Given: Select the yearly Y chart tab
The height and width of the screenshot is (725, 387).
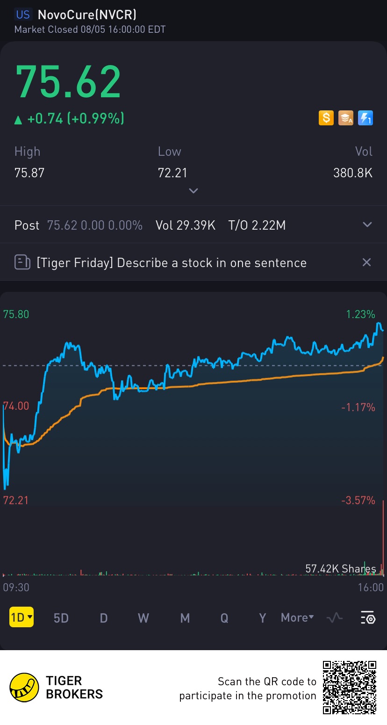Looking at the screenshot, I should click(x=263, y=618).
